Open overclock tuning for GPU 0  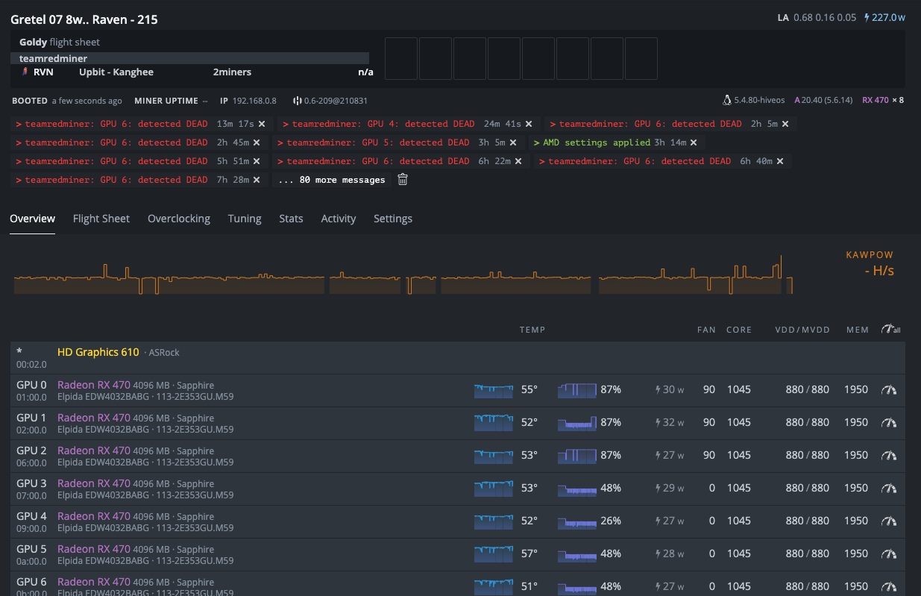(x=888, y=389)
